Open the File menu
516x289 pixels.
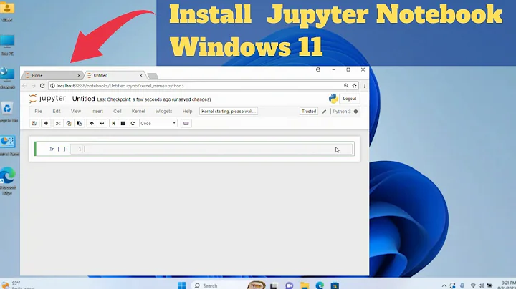38,112
